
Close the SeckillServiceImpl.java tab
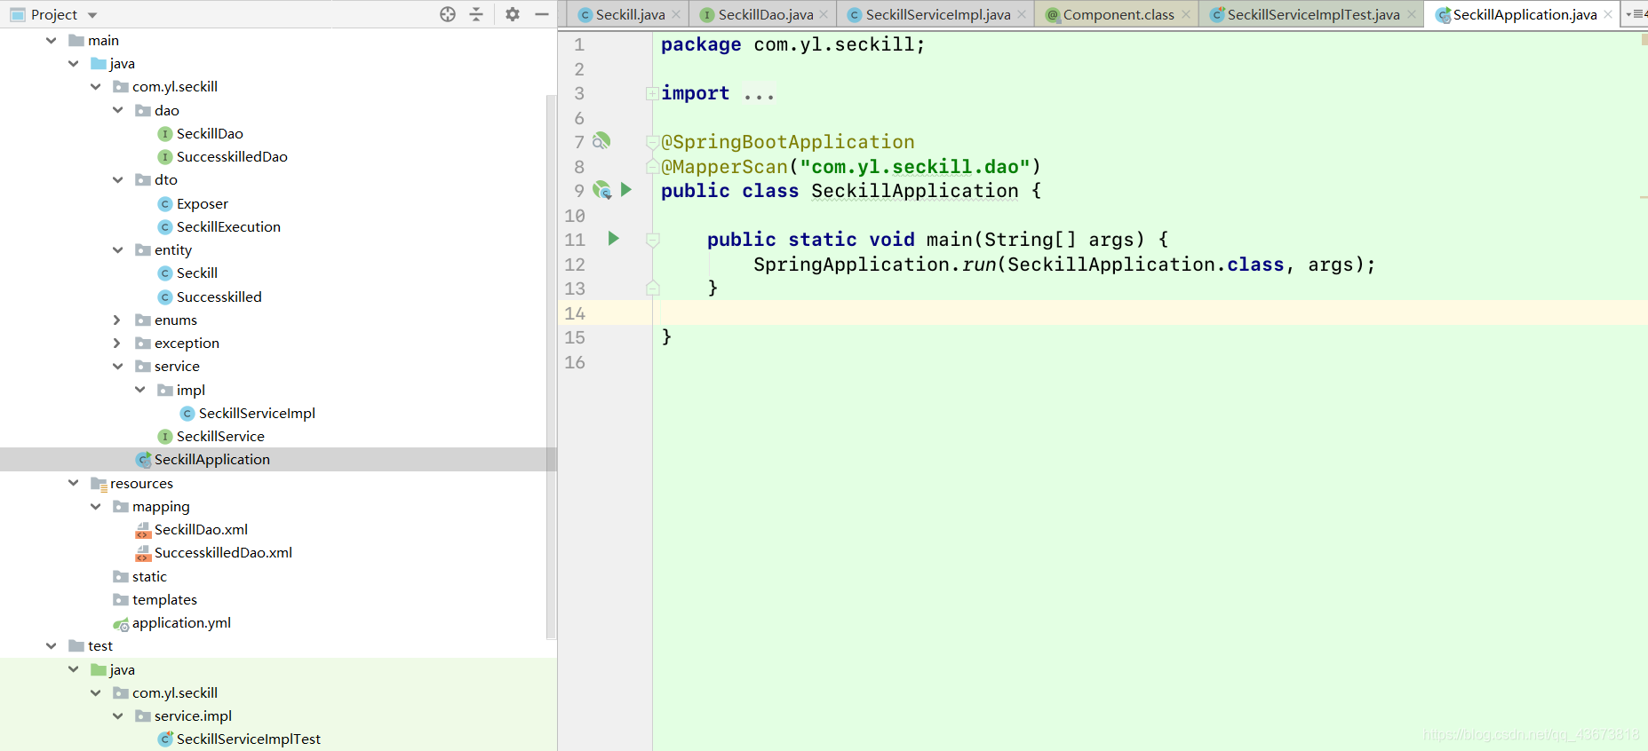point(1022,14)
